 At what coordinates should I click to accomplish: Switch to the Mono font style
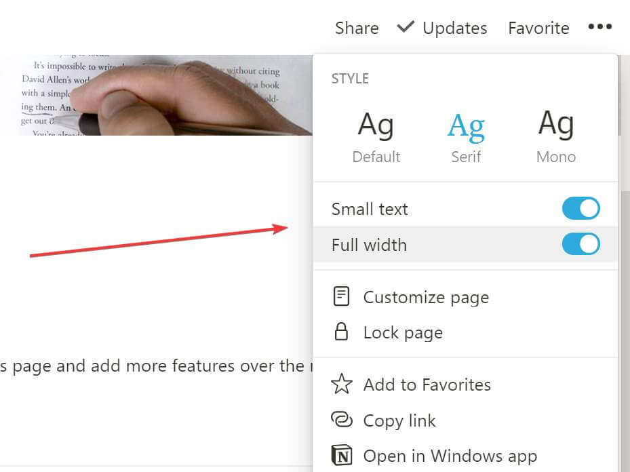point(555,136)
